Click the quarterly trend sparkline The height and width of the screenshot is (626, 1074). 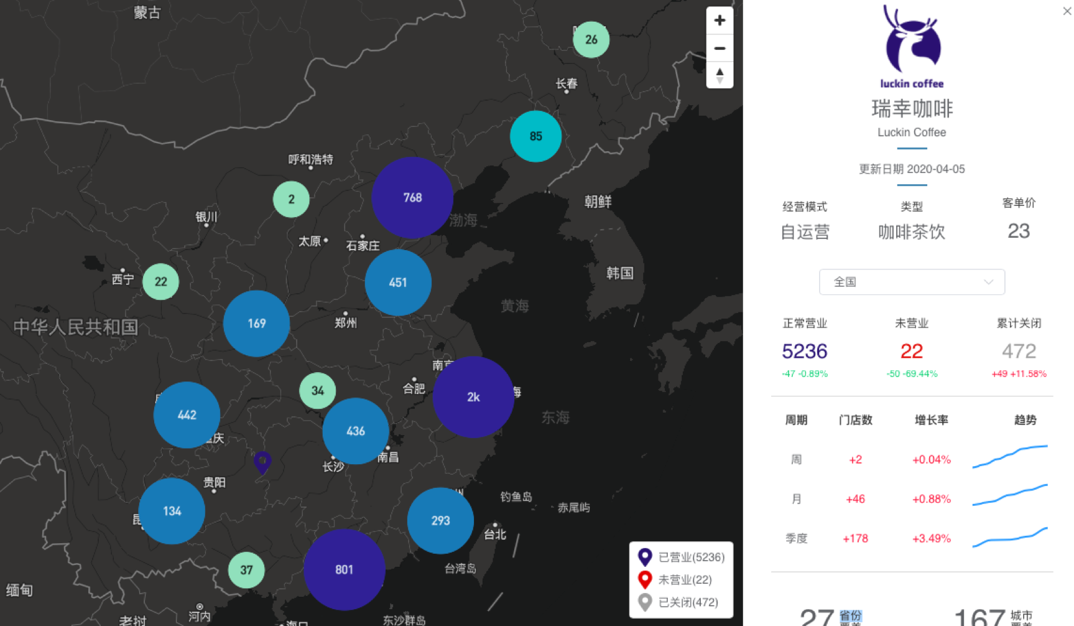1010,537
